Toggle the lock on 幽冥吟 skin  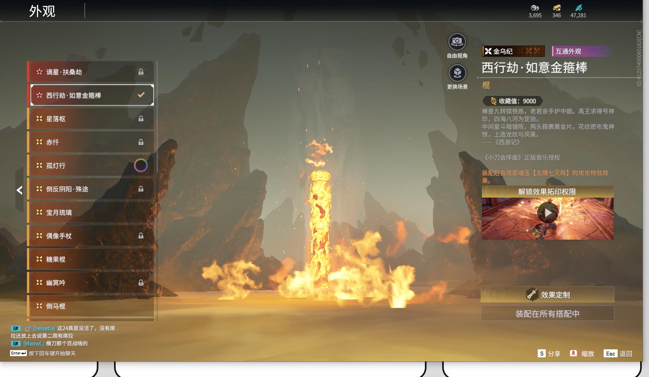coord(141,283)
